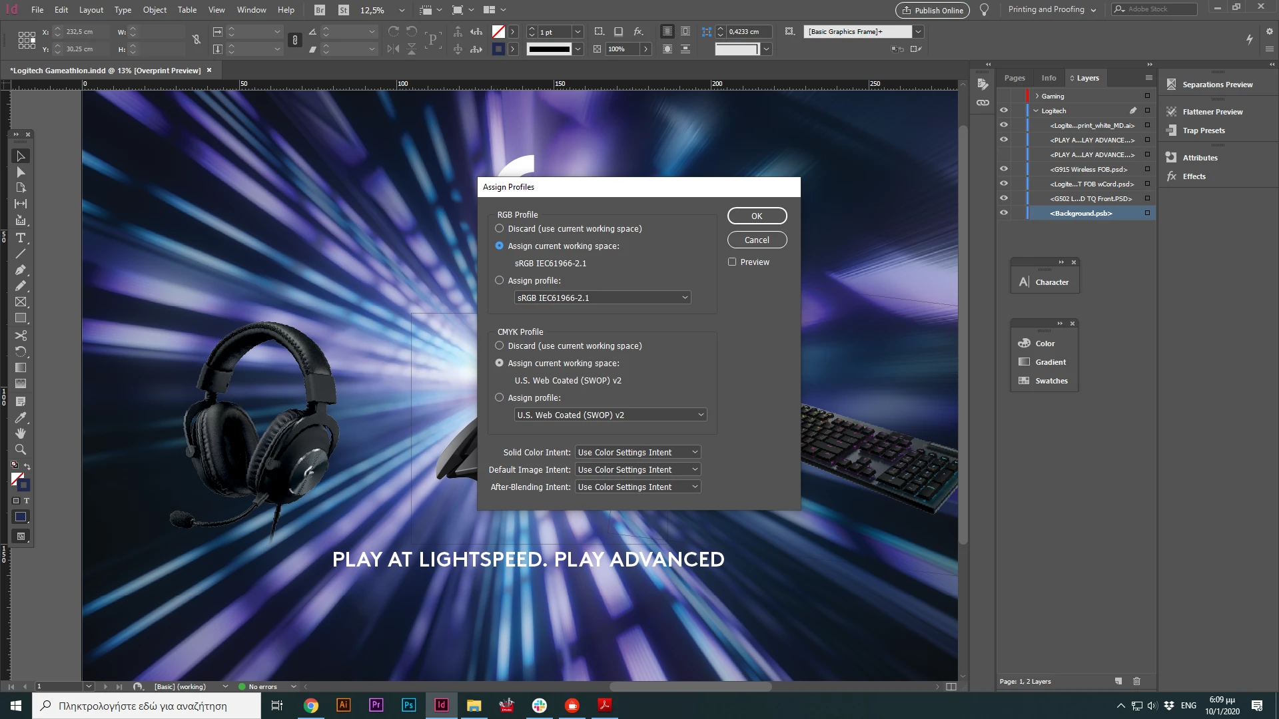Enable the Preview checkbox in dialog

[x=732, y=262]
